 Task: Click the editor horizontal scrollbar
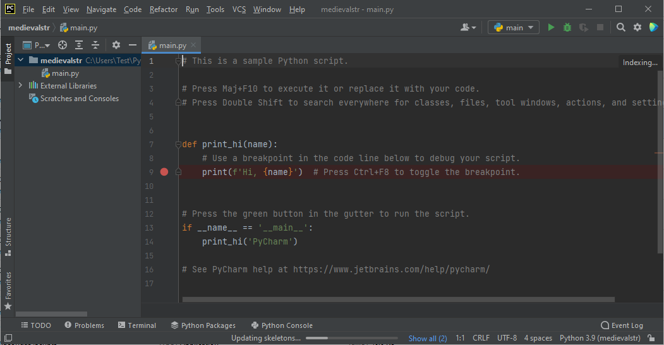click(x=399, y=300)
